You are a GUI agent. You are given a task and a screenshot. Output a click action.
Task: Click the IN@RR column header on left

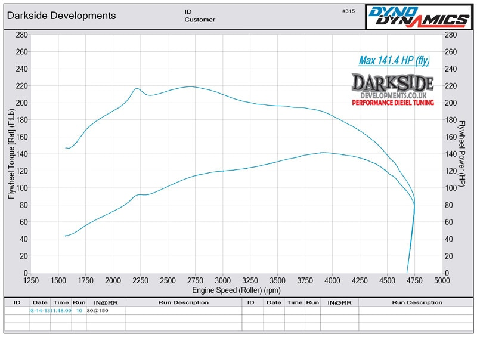pyautogui.click(x=106, y=302)
